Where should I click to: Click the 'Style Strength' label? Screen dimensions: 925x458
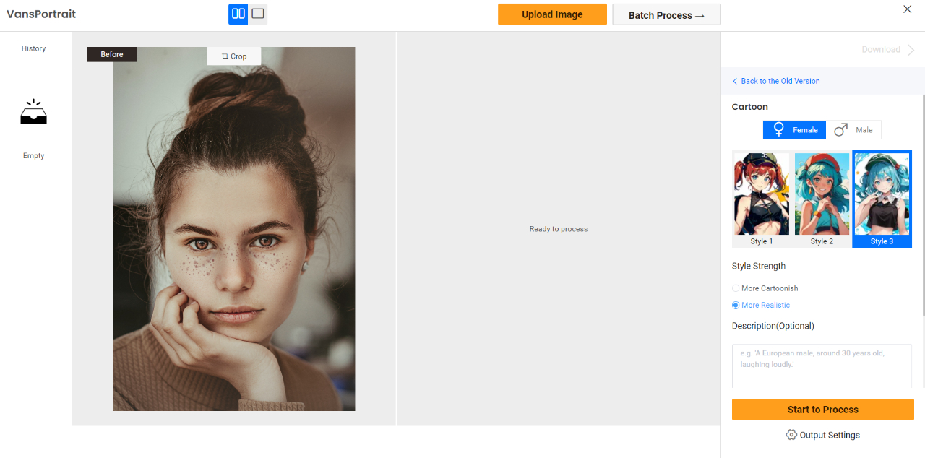(x=759, y=266)
